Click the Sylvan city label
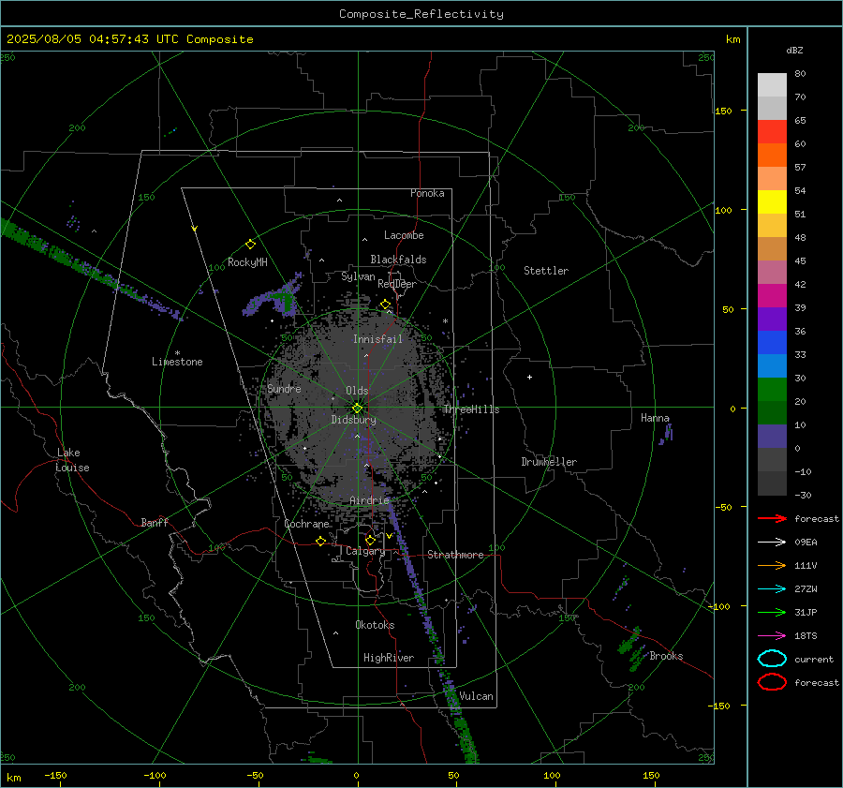843x788 pixels. pyautogui.click(x=358, y=276)
